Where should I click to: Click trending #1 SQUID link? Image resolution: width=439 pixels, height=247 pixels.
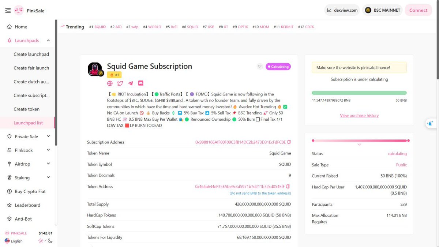point(97,27)
